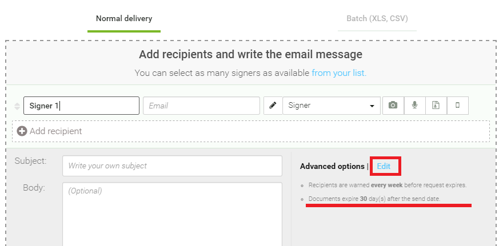The height and width of the screenshot is (246, 503).
Task: Click into the Email input field
Action: coord(201,106)
